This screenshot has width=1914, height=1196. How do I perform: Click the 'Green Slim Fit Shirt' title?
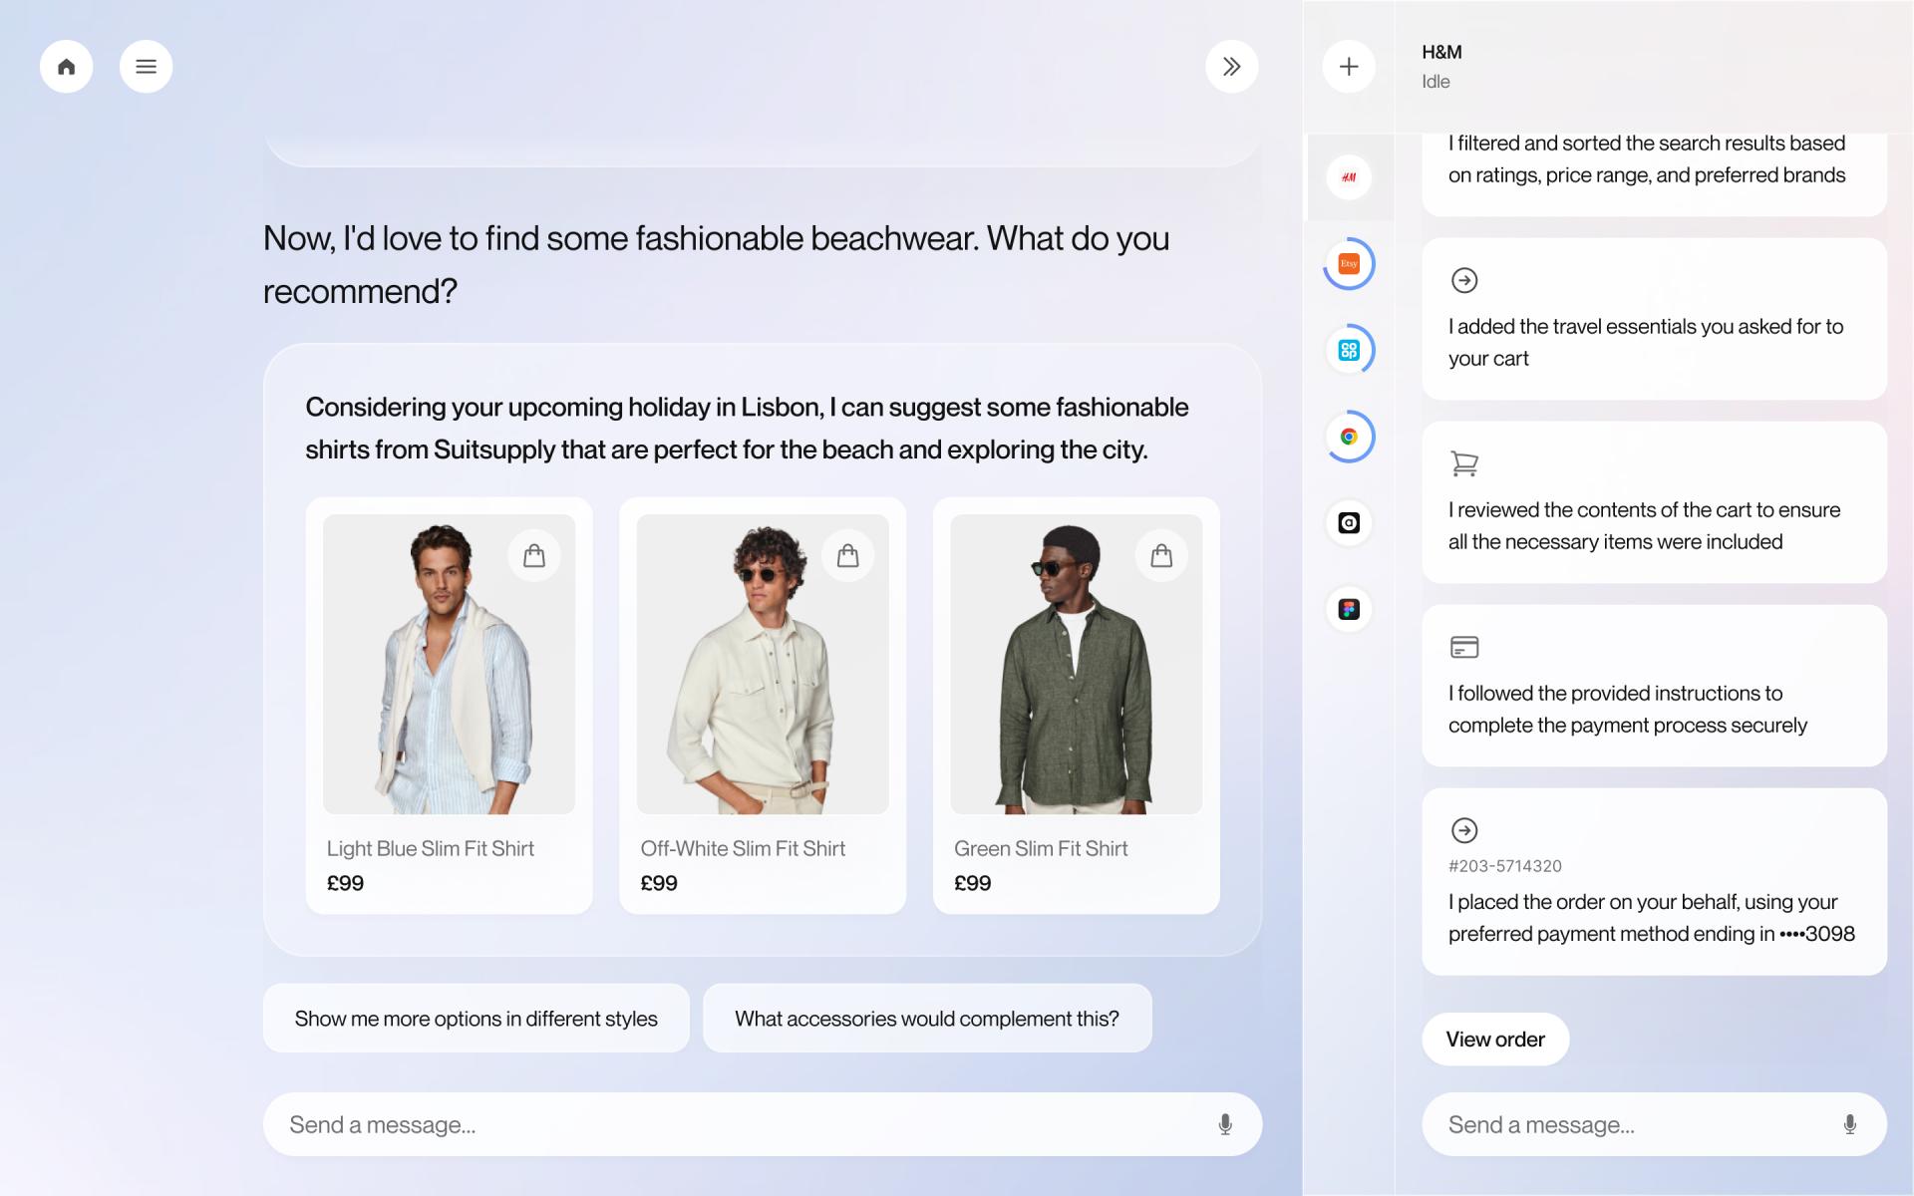pos(1041,848)
